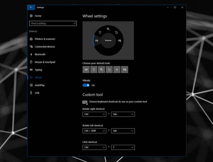Open the Ctrl + Shift dropdown for rotate left

pyautogui.click(x=94, y=131)
